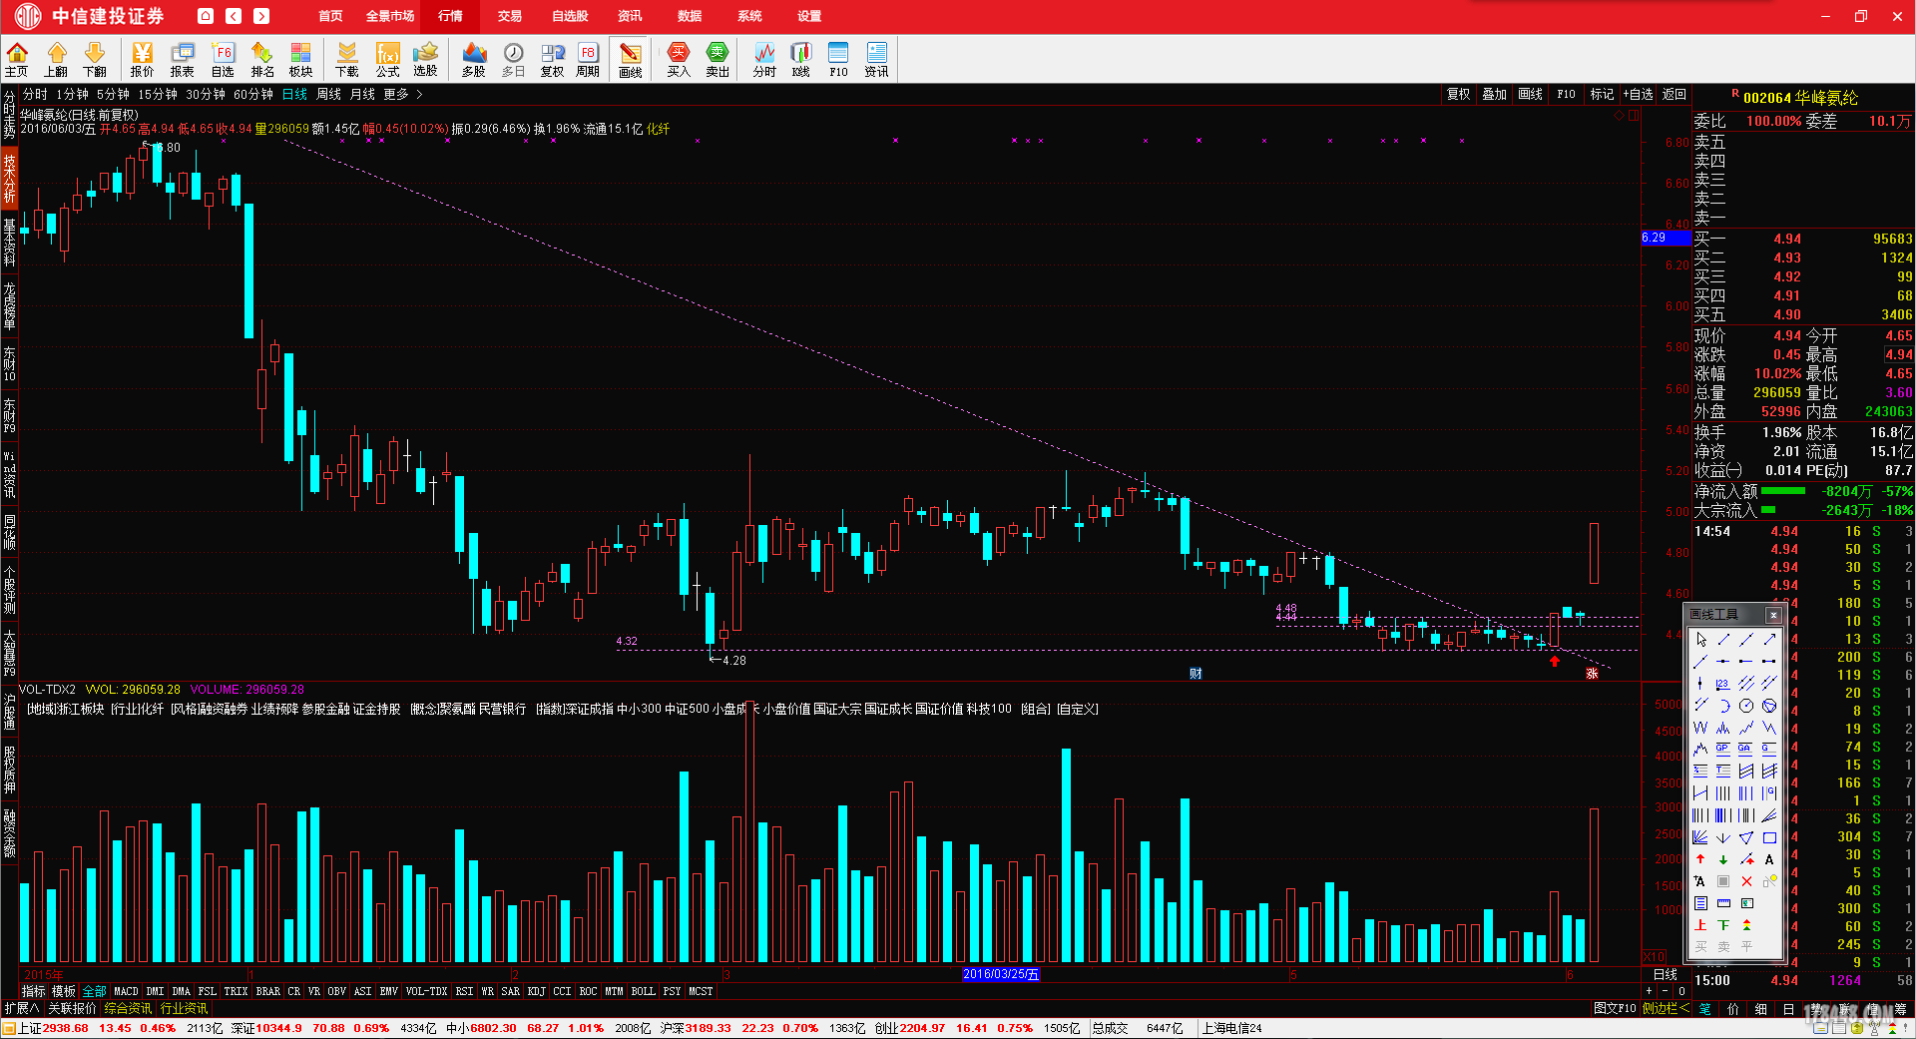The width and height of the screenshot is (1916, 1039).
Task: Select the KDJ indicator tab
Action: coord(536,991)
